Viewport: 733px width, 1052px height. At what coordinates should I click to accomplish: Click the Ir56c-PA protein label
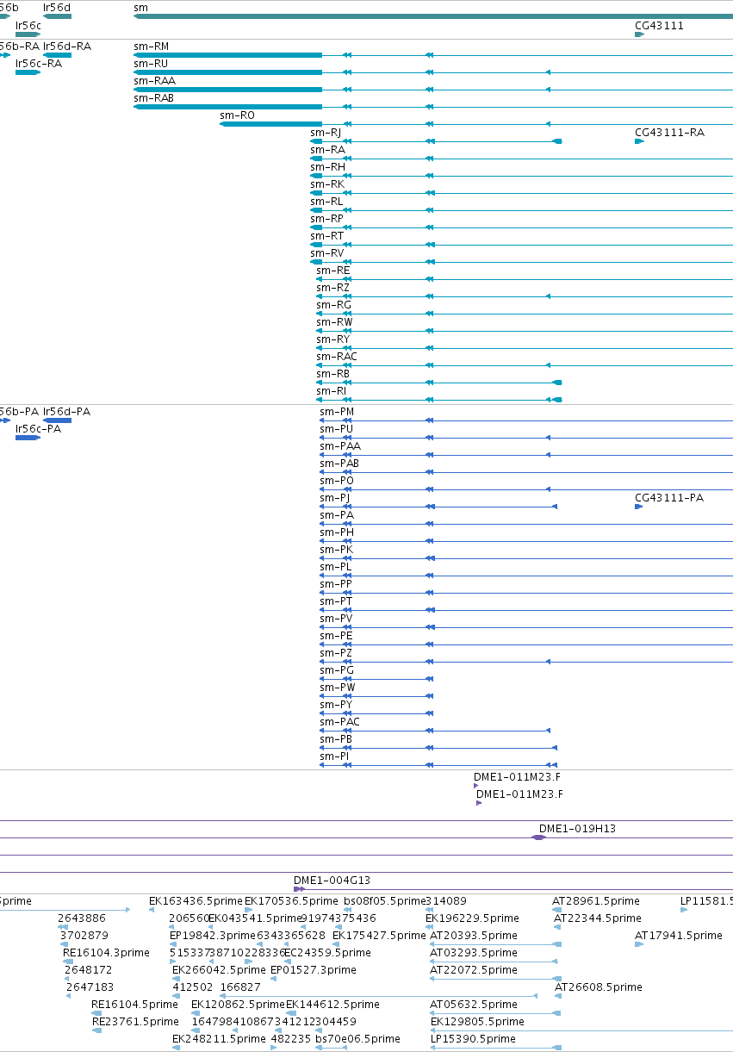(x=39, y=428)
